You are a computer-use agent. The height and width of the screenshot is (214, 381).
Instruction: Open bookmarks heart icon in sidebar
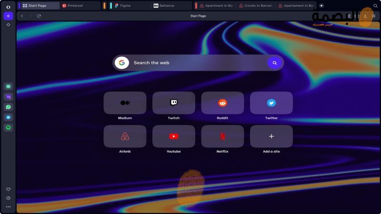point(8,189)
